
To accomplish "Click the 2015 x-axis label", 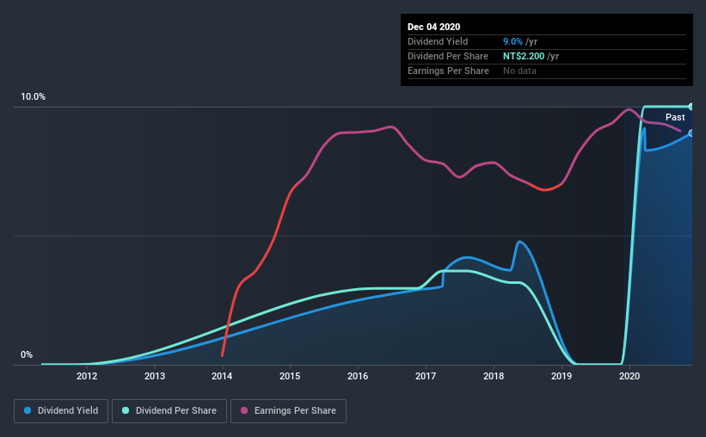I will coord(290,376).
